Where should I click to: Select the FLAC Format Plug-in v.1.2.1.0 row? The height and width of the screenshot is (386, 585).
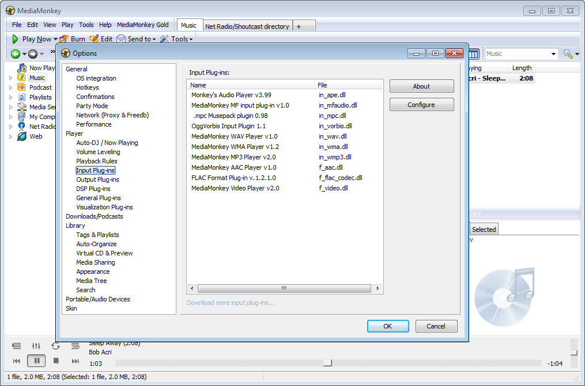[285, 178]
